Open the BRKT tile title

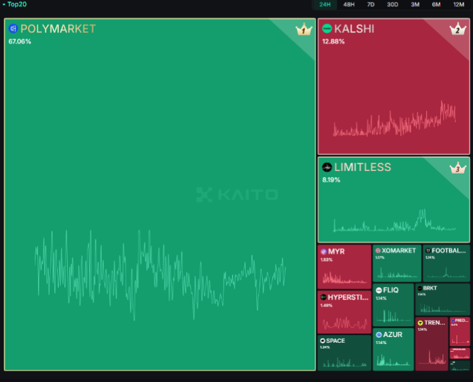[x=430, y=288]
